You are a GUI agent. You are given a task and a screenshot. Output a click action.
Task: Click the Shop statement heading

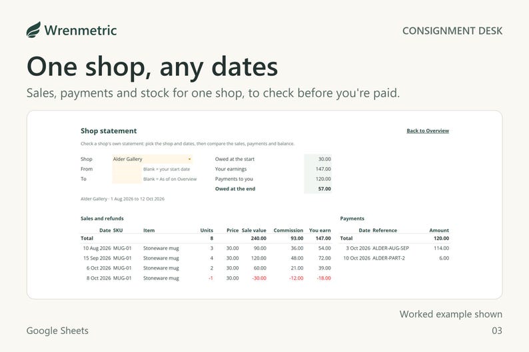pos(109,130)
